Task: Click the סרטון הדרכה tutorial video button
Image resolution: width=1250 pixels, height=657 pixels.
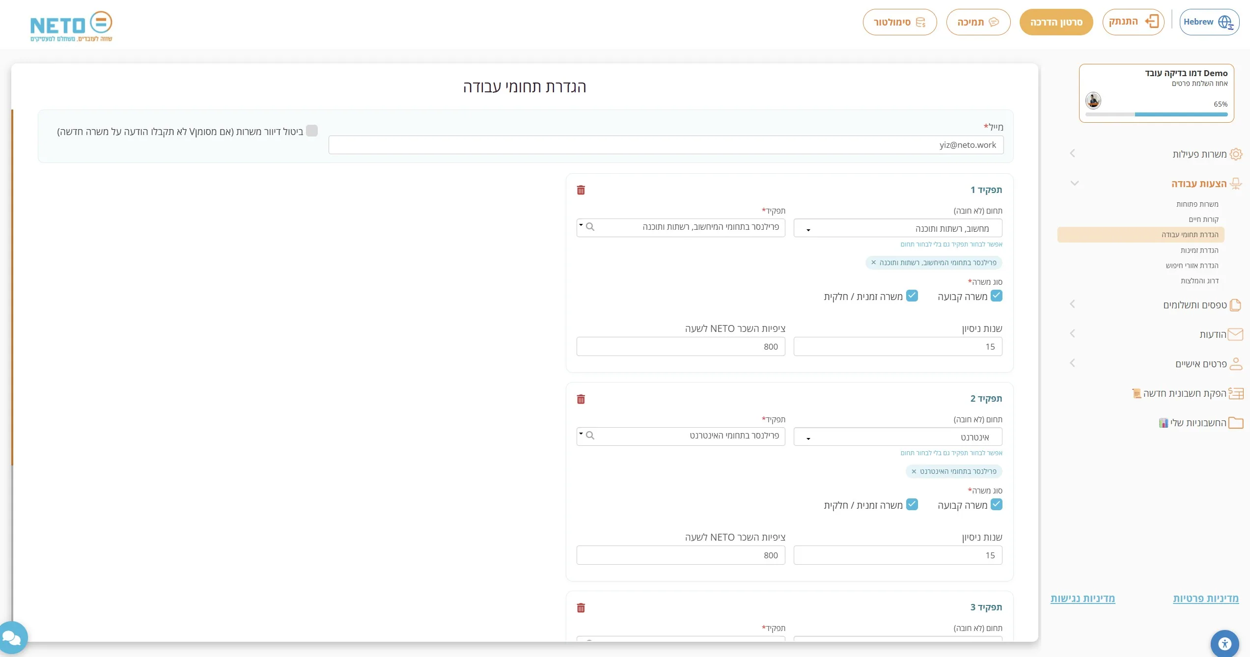Action: pyautogui.click(x=1056, y=22)
